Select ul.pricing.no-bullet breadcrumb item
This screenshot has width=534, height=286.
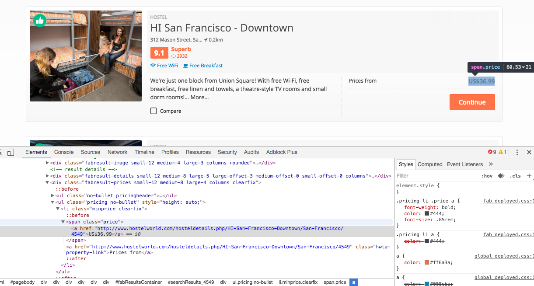(252, 282)
